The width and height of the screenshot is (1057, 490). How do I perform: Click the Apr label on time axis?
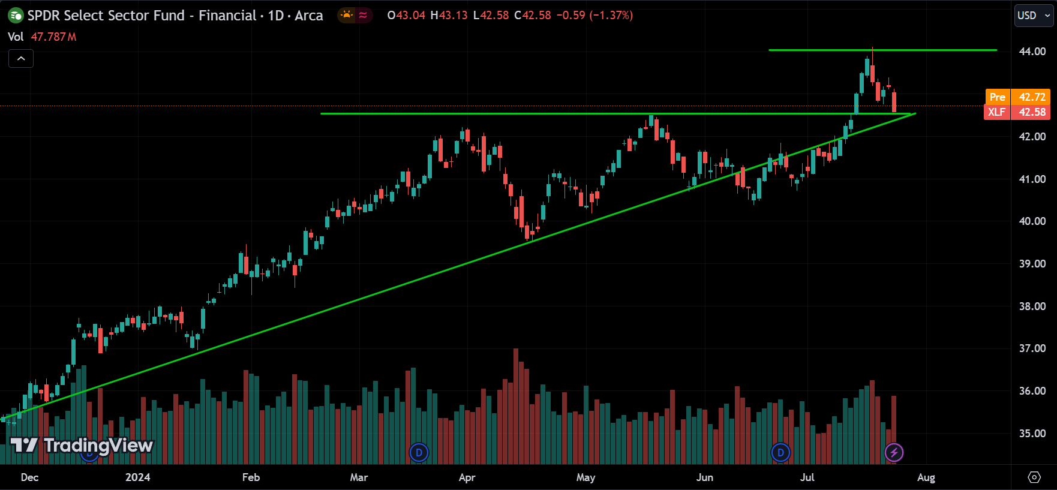coord(467,477)
